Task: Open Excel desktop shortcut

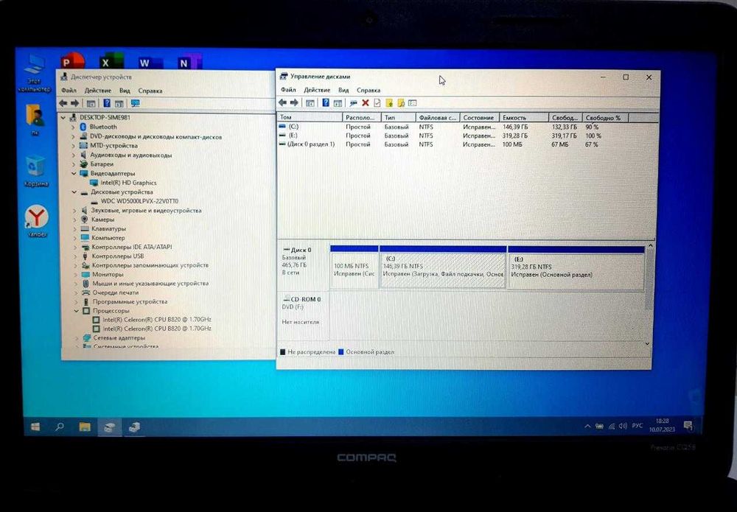Action: point(111,62)
